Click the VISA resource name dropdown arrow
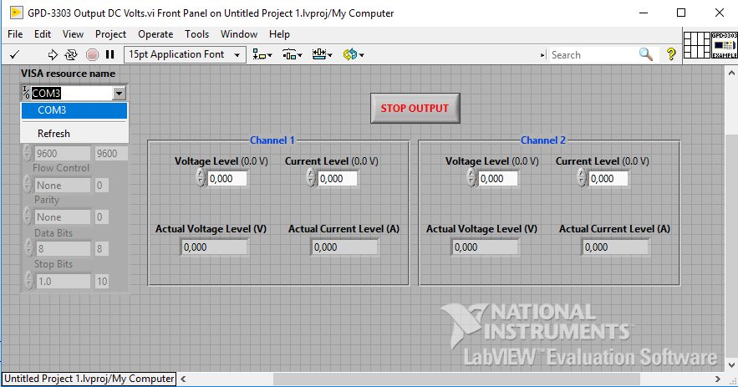This screenshot has width=738, height=387. click(119, 94)
